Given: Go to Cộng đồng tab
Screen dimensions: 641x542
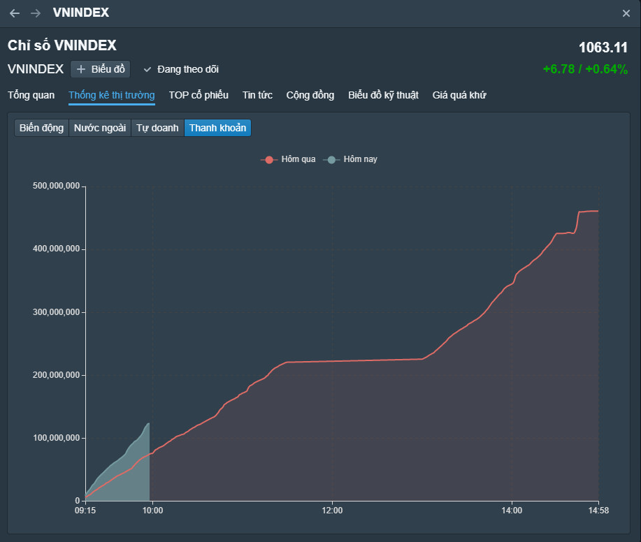Looking at the screenshot, I should click(310, 95).
